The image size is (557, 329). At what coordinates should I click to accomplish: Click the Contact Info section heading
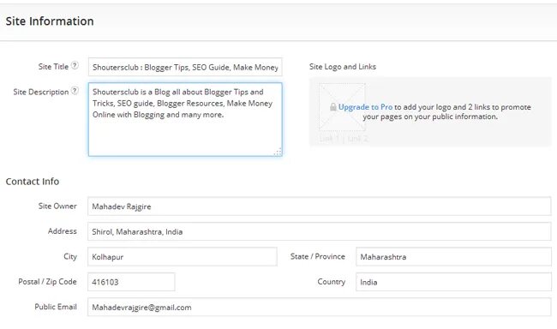coord(33,182)
